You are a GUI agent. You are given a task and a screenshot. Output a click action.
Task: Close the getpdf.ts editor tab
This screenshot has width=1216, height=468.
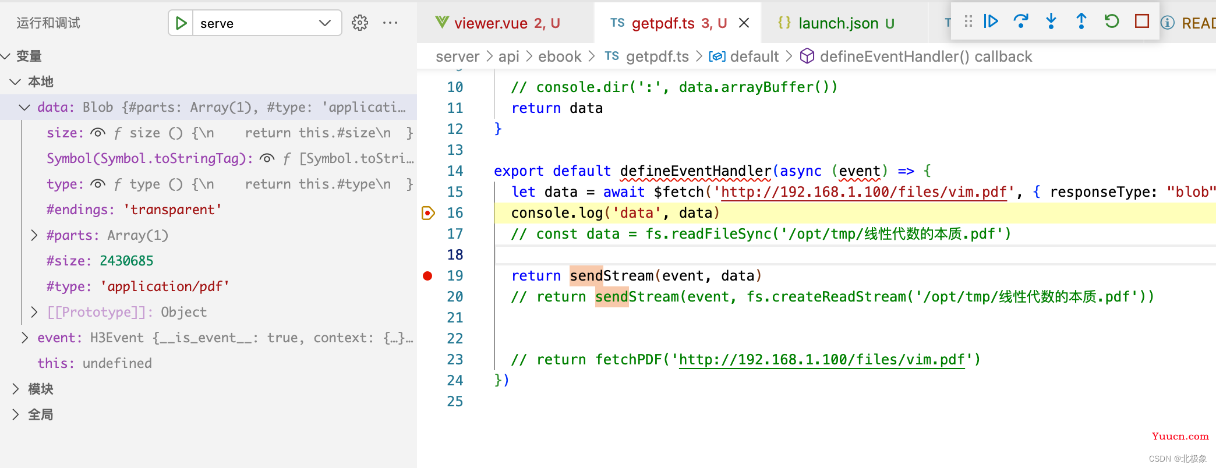pyautogui.click(x=744, y=23)
